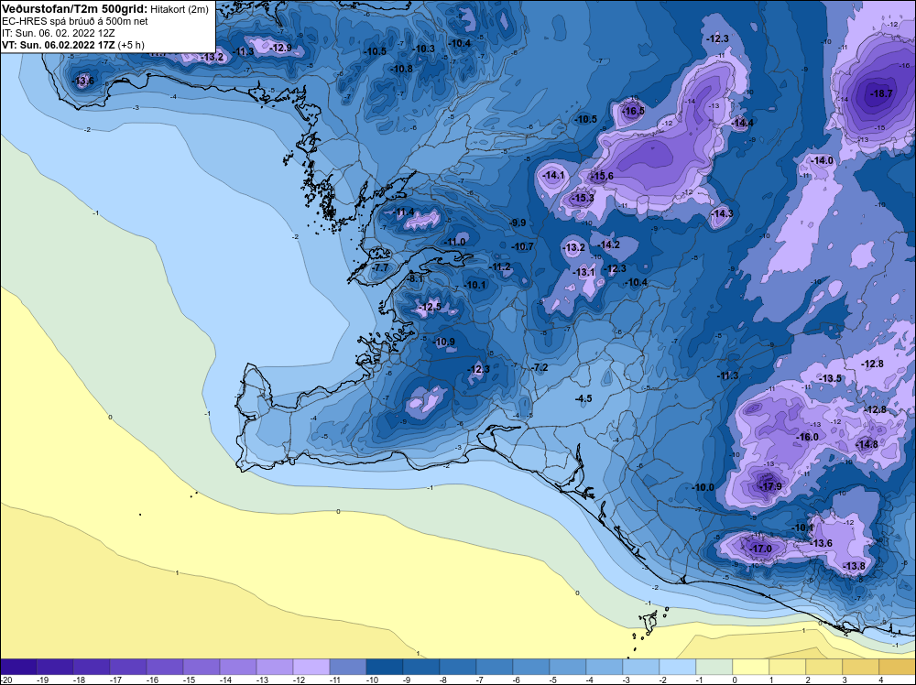Click the -15.3 temperature label
916x685 pixels.
pyautogui.click(x=582, y=199)
